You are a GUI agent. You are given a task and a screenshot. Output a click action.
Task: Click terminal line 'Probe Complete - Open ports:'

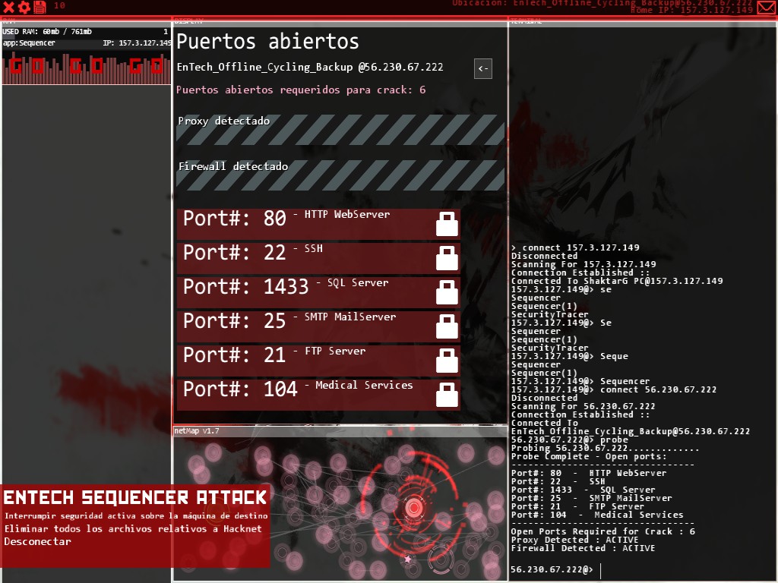point(589,456)
